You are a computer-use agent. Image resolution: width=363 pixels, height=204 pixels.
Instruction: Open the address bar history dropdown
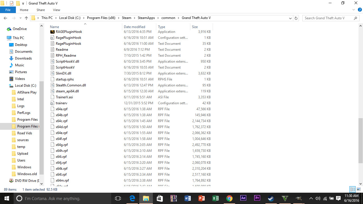(x=290, y=18)
